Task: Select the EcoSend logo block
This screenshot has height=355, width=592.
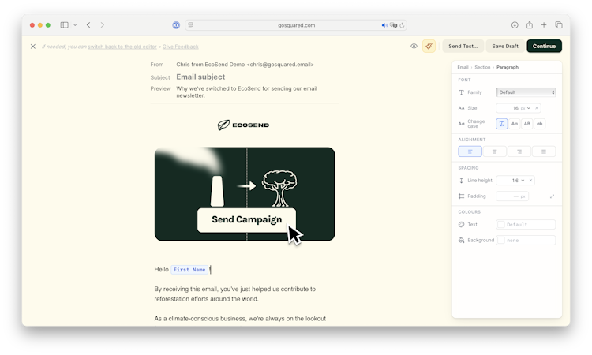Action: tap(244, 125)
